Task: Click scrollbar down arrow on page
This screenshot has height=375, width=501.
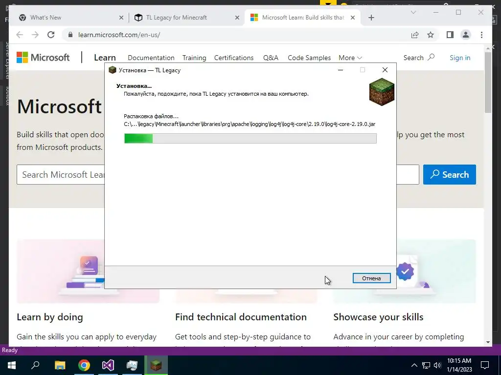Action: [x=488, y=342]
